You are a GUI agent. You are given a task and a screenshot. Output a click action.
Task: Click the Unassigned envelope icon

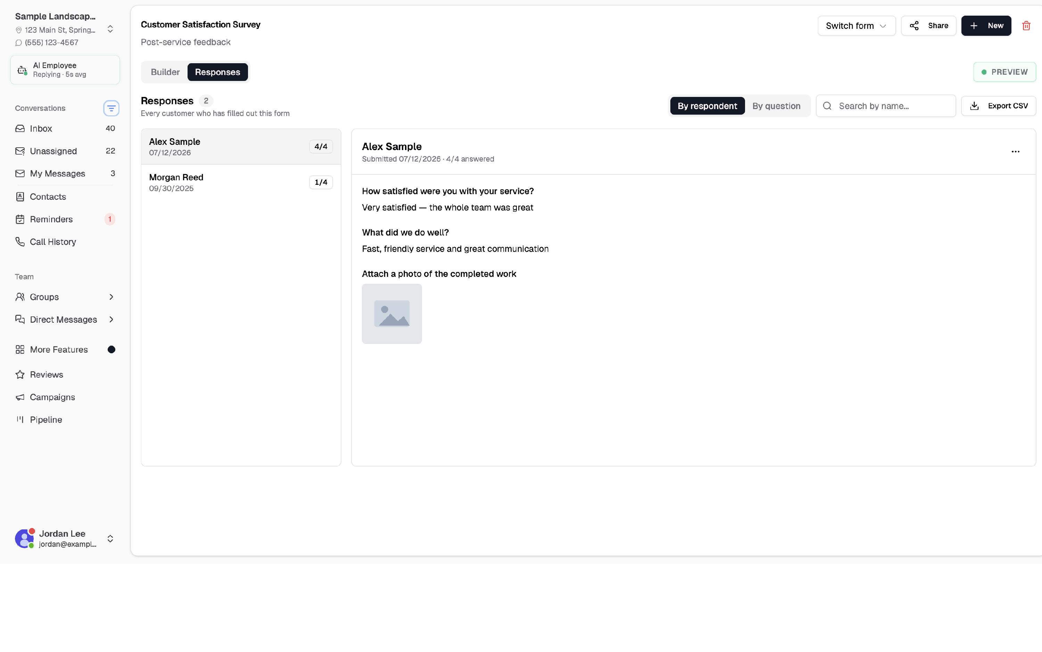20,151
